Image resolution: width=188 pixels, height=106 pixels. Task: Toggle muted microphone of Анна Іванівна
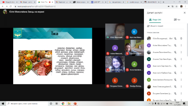(x=175, y=80)
